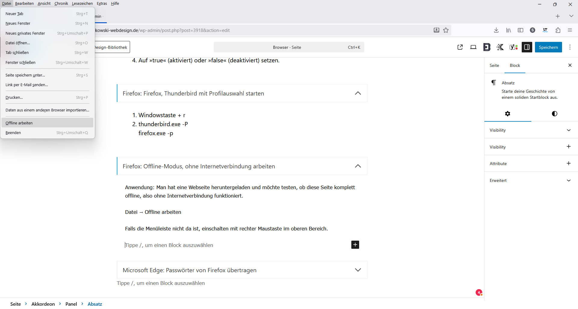Open the Firefox library icon
This screenshot has height=309, width=578.
coord(508,30)
